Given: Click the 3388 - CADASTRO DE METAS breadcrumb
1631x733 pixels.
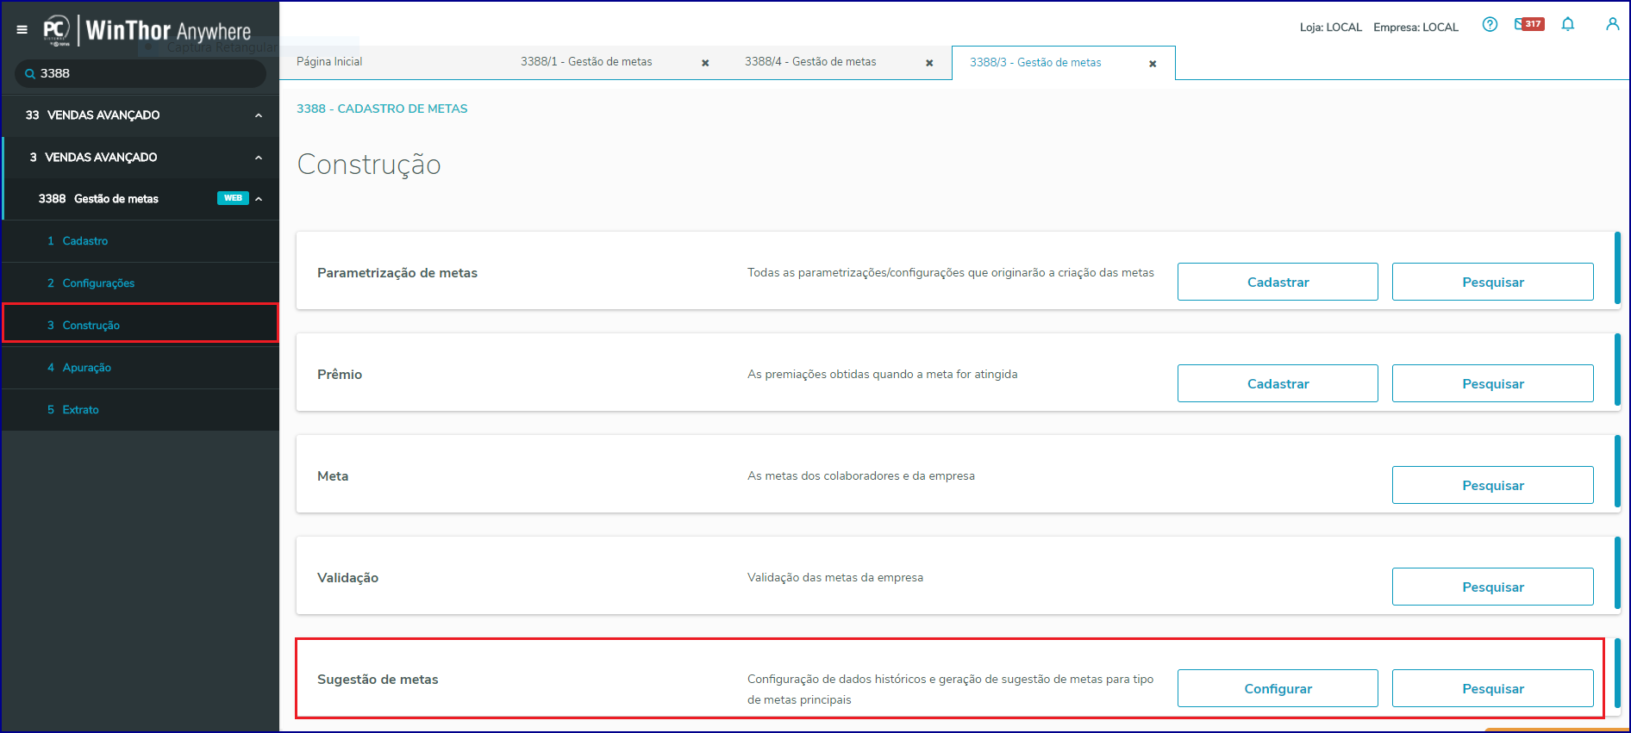Looking at the screenshot, I should point(382,109).
